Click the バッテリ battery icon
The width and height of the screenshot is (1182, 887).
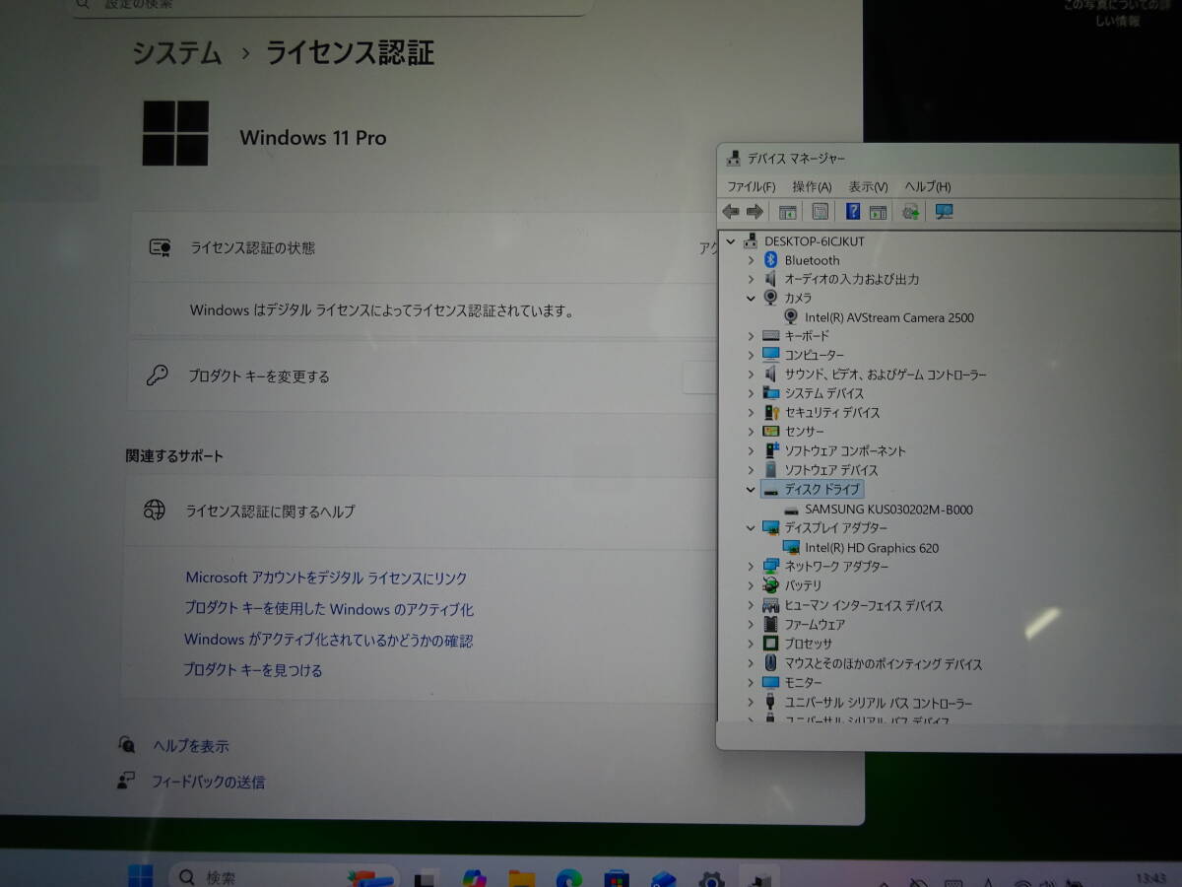771,585
